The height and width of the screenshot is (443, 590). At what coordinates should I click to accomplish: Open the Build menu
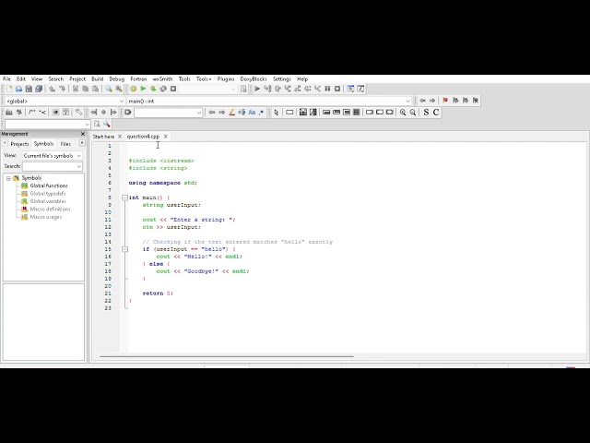pyautogui.click(x=97, y=79)
